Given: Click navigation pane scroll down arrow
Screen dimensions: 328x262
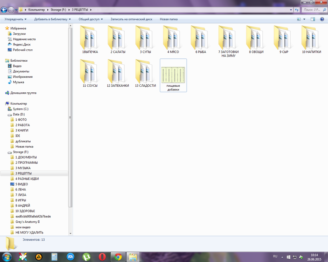Looking at the screenshot, I should (x=70, y=234).
